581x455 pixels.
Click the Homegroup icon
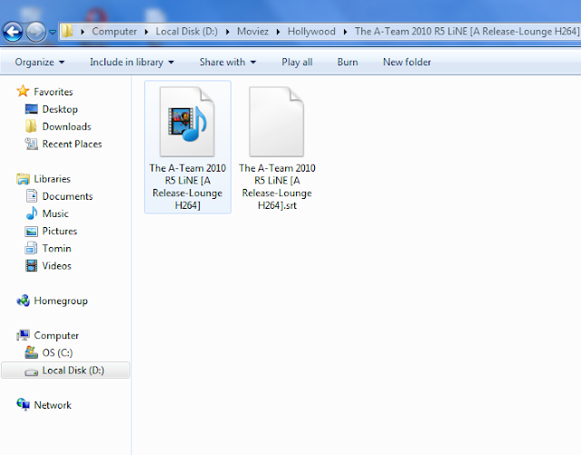23,301
